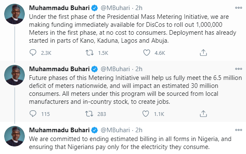
Task: Open the third tweet about estimated billing
Action: pyautogui.click(x=130, y=143)
